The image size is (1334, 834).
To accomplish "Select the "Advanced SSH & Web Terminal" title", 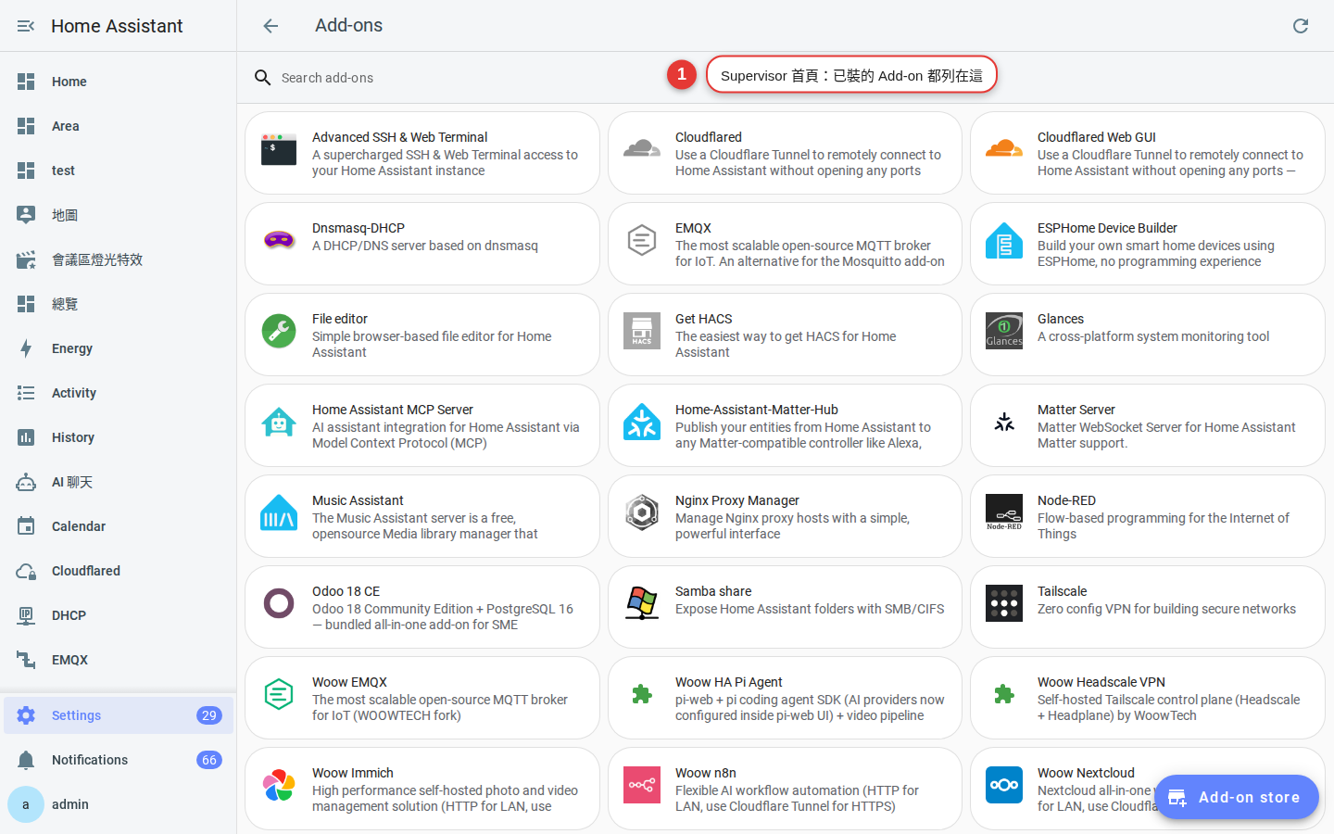I will (399, 137).
